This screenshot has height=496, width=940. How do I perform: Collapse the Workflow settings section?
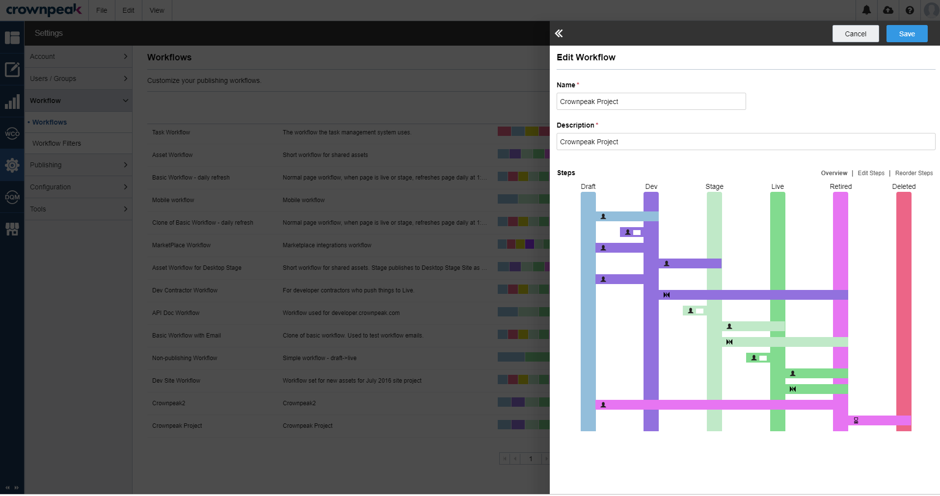79,101
